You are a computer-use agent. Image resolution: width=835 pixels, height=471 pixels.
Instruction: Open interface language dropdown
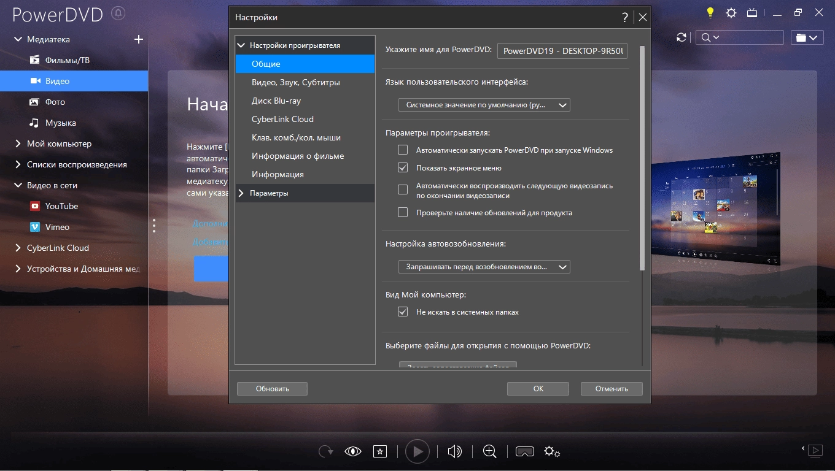coord(484,105)
